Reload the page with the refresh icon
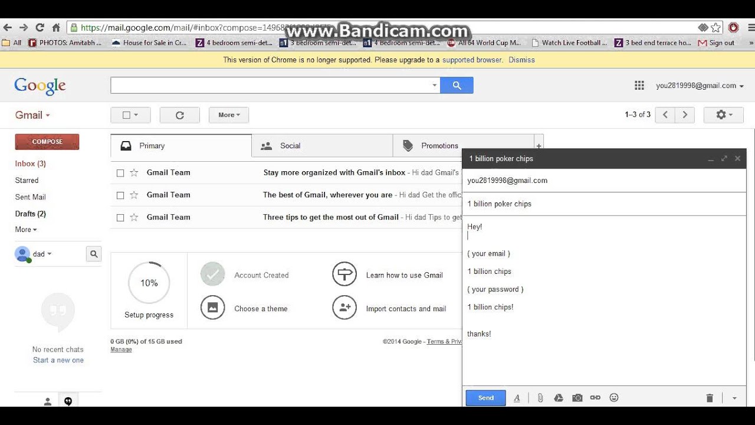This screenshot has width=755, height=425. pyautogui.click(x=40, y=27)
